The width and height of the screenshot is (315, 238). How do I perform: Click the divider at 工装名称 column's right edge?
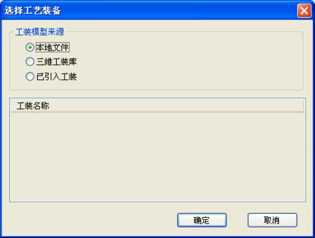click(x=304, y=106)
